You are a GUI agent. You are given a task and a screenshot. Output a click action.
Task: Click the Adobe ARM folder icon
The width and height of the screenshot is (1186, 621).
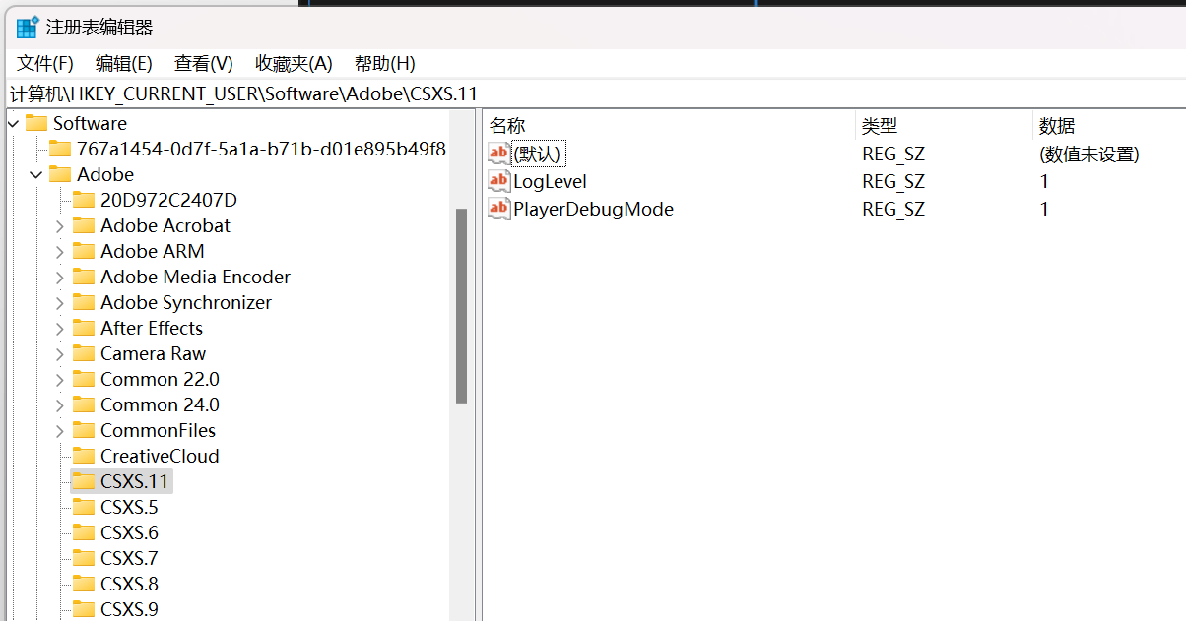click(x=84, y=251)
